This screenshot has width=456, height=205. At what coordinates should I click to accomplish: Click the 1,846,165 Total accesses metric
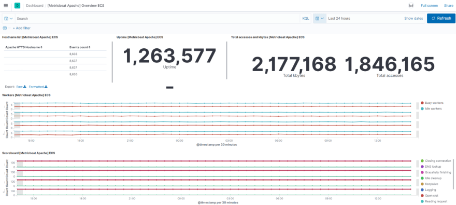[x=390, y=64]
